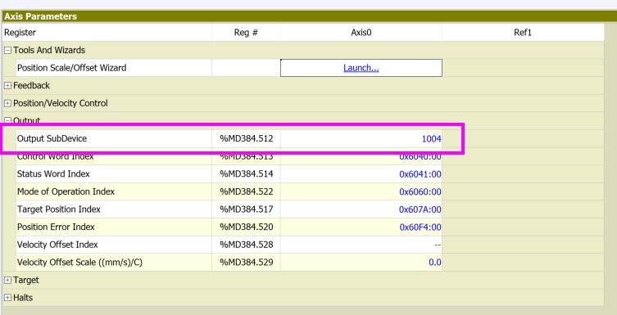
Task: Click the Axis0 column header
Action: click(x=361, y=33)
